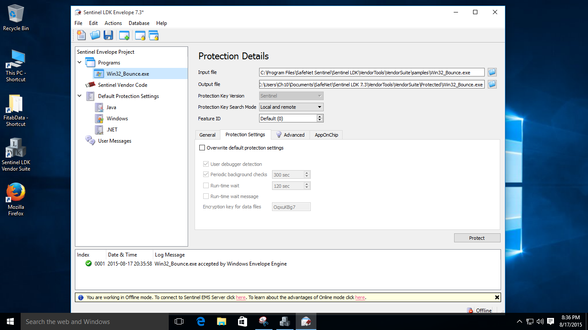Open the FitabData desktop shortcut
The height and width of the screenshot is (330, 588).
click(16, 110)
